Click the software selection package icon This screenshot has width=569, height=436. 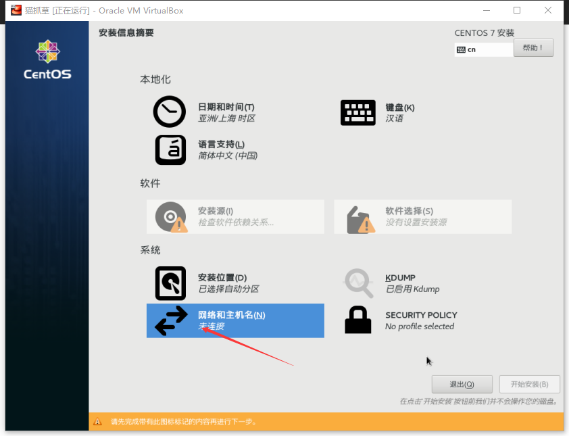click(x=361, y=220)
